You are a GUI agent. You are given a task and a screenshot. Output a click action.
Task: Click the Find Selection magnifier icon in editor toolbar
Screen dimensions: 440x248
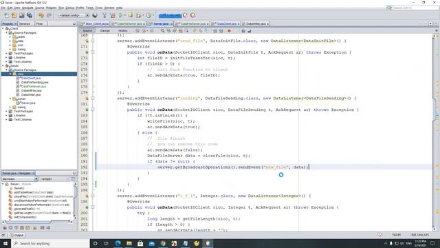[x=162, y=30]
